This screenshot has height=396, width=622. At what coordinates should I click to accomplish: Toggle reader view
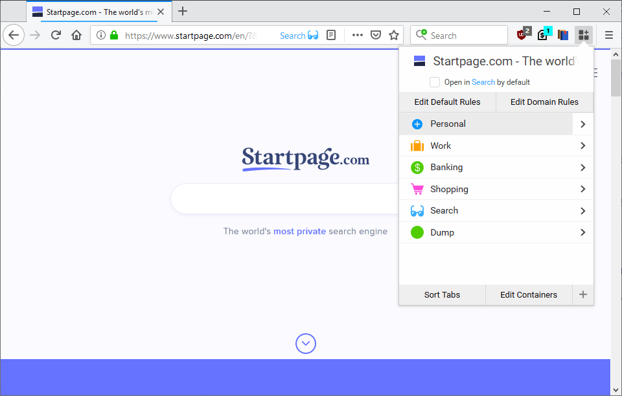tap(331, 35)
